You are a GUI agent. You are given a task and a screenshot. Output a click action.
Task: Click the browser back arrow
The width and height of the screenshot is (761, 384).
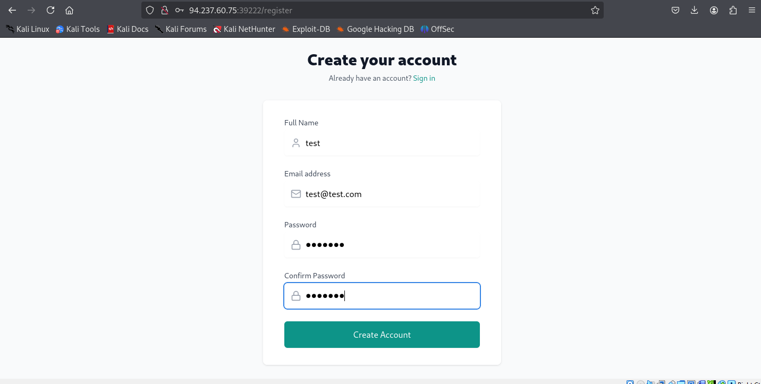click(12, 10)
